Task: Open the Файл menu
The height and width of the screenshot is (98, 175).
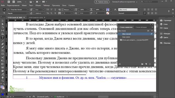Action: pyautogui.click(x=3, y=5)
